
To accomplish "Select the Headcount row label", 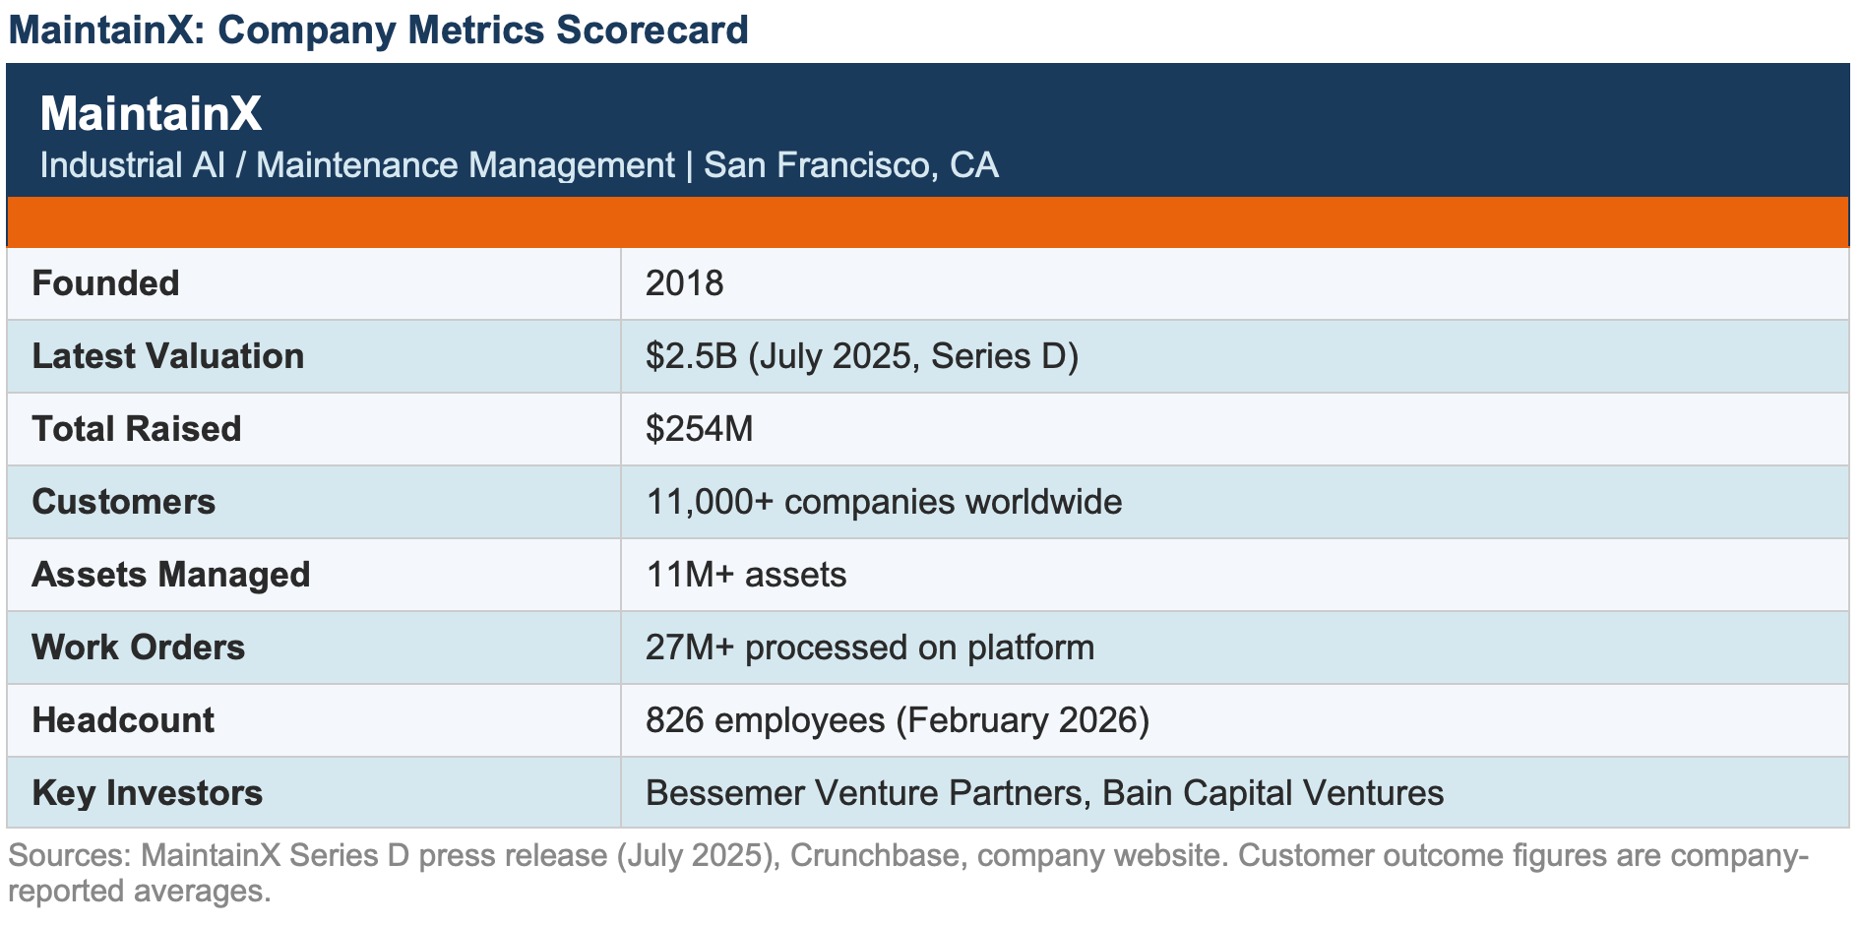I will (x=123, y=720).
